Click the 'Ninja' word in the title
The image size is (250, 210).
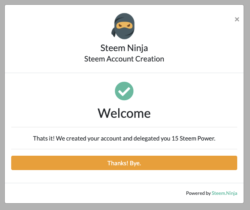pos(137,48)
